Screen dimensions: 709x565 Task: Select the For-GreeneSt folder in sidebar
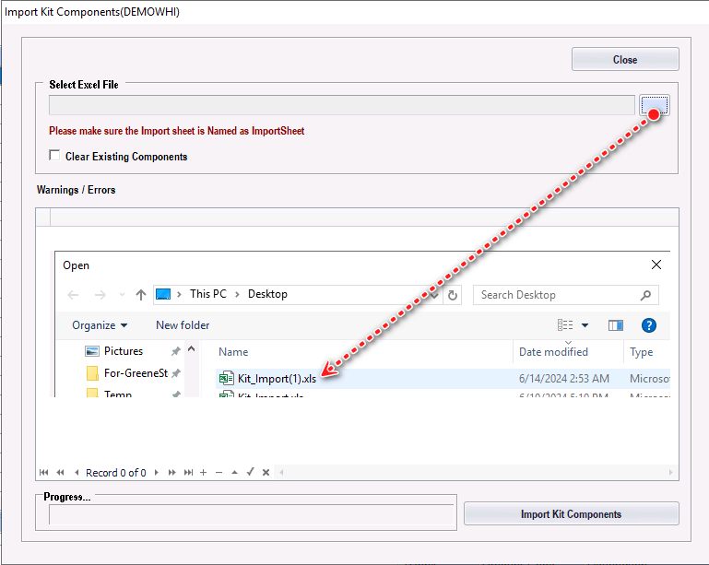[x=135, y=373]
